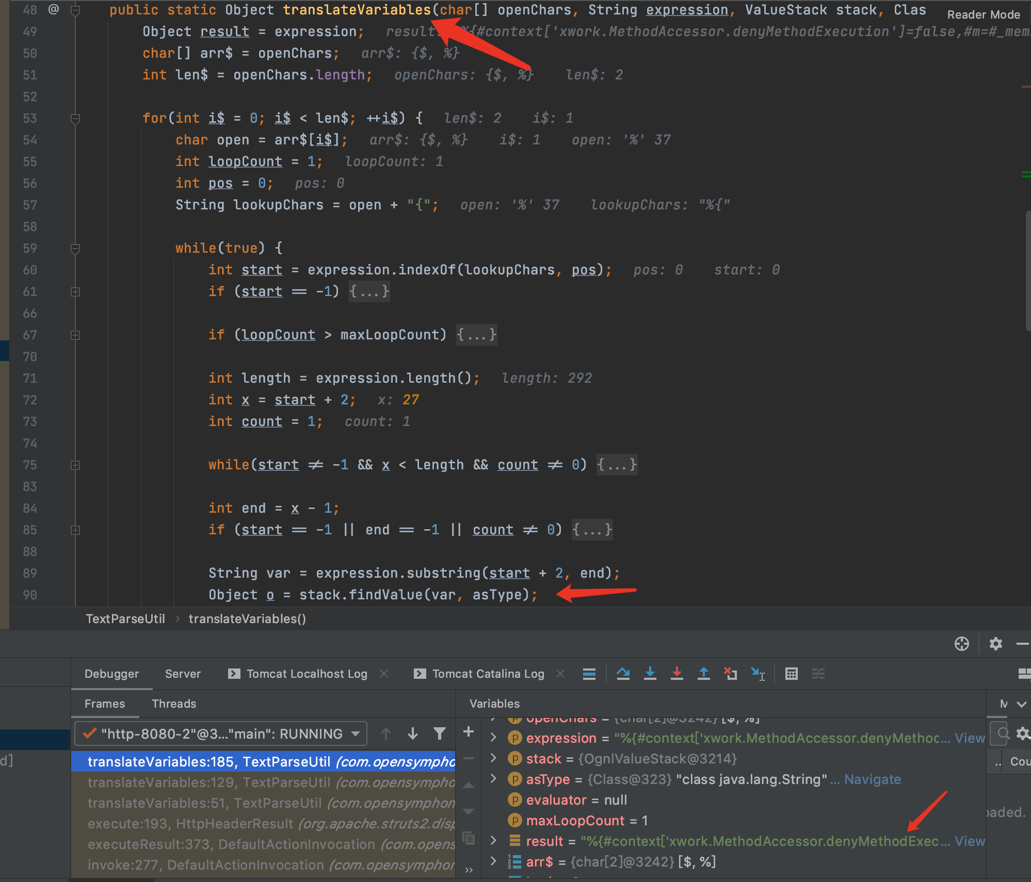The height and width of the screenshot is (882, 1031).
Task: Switch to the Debugger tab
Action: coord(111,674)
